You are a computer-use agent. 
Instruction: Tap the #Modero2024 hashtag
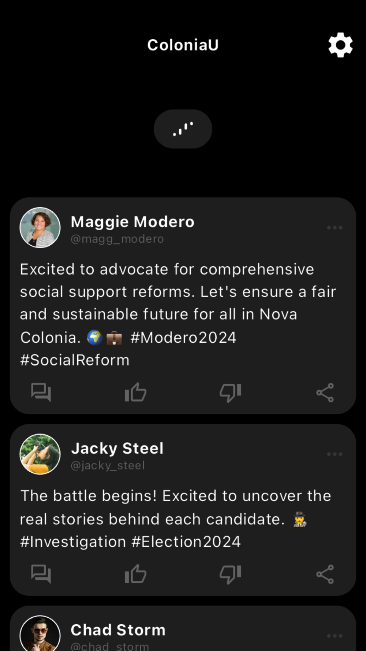pyautogui.click(x=183, y=338)
